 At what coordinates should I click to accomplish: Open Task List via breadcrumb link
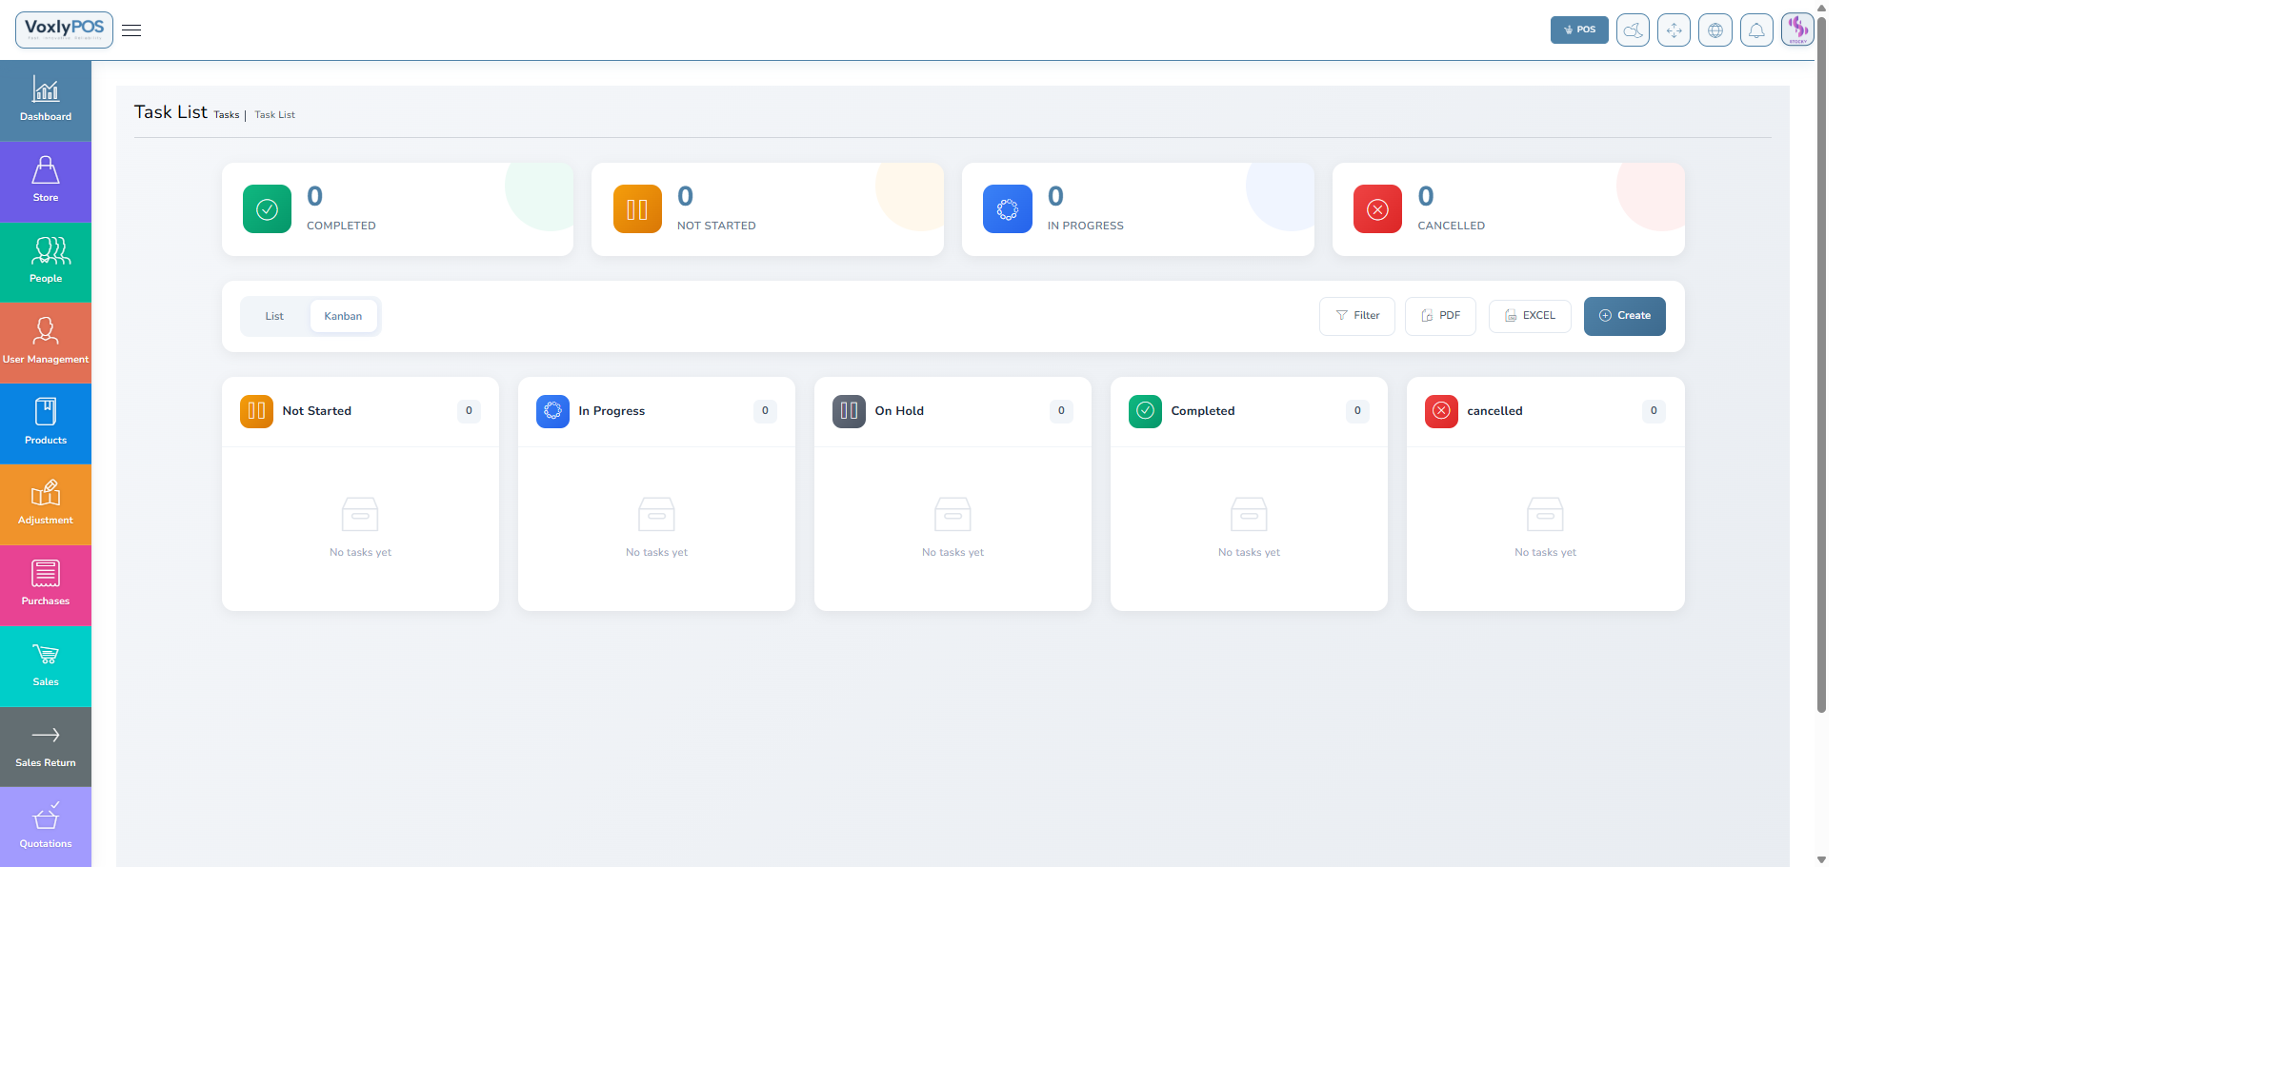(274, 114)
